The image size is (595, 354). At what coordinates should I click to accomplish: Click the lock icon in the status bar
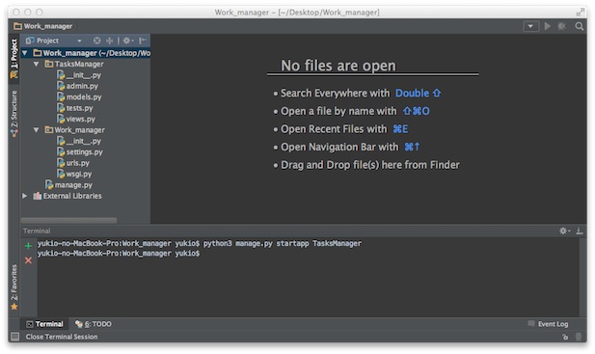[x=565, y=337]
